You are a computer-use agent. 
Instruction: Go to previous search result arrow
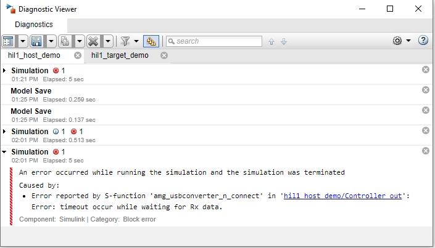click(271, 41)
